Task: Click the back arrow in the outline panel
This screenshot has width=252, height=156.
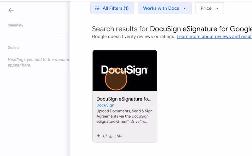Action: (x=11, y=10)
